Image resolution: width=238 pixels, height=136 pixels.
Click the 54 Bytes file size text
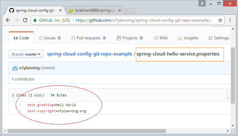59,95
